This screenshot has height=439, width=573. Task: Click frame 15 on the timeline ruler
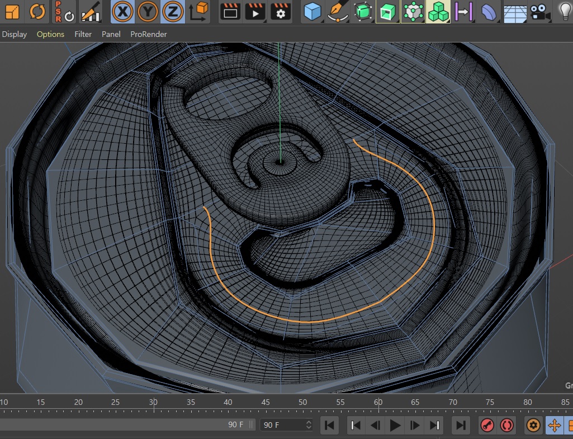click(41, 402)
